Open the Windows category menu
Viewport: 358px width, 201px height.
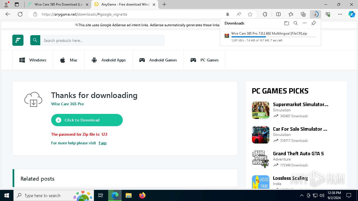[33, 60]
